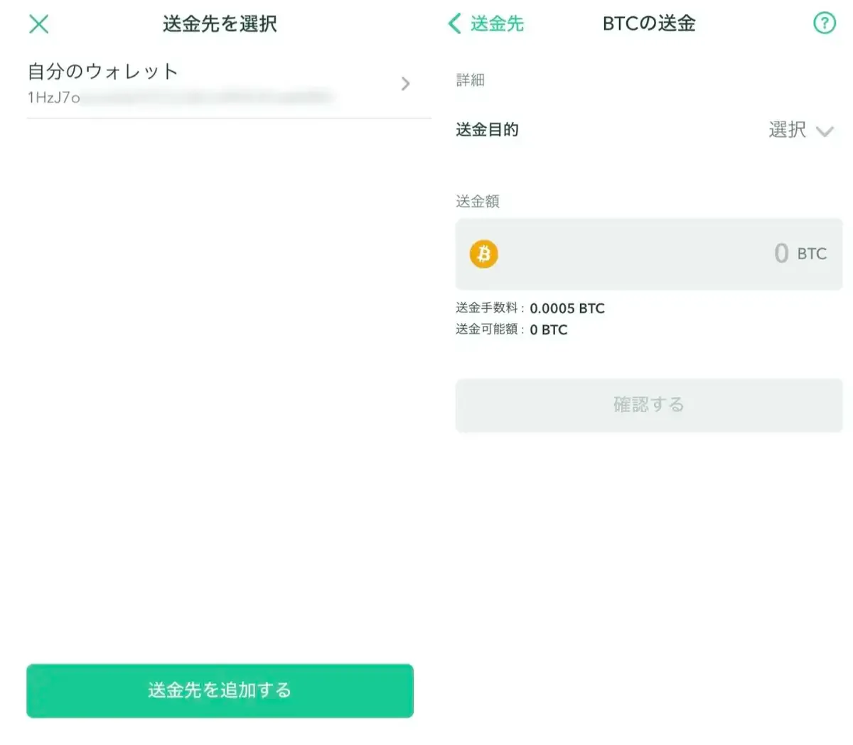The width and height of the screenshot is (853, 745).
Task: Tap the 送金目的 row label
Action: pyautogui.click(x=487, y=130)
